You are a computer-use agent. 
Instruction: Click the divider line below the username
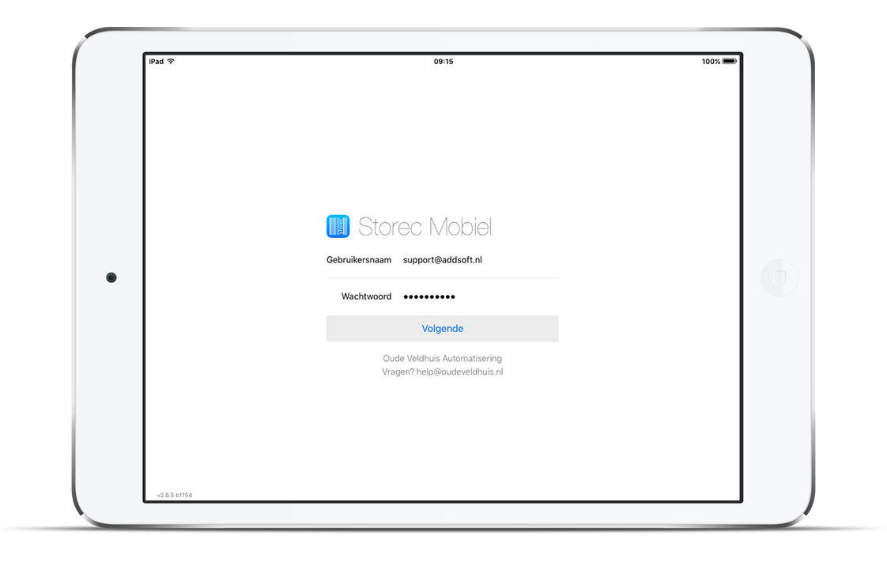[x=443, y=278]
